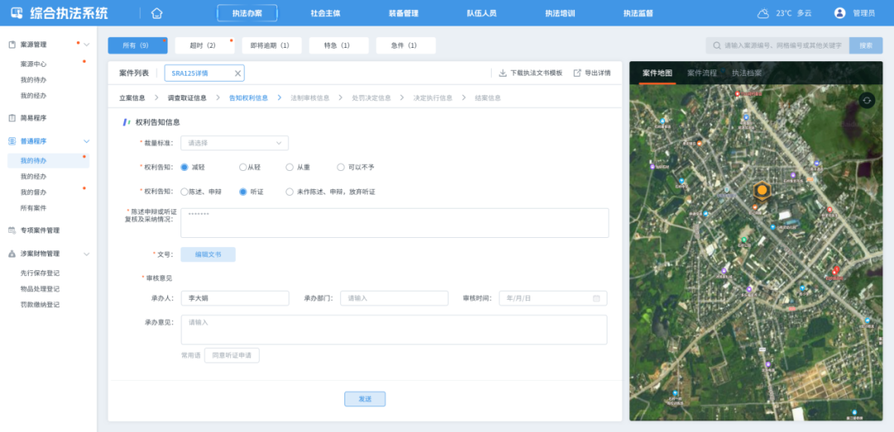Open the 执法培训 top menu

click(x=560, y=13)
